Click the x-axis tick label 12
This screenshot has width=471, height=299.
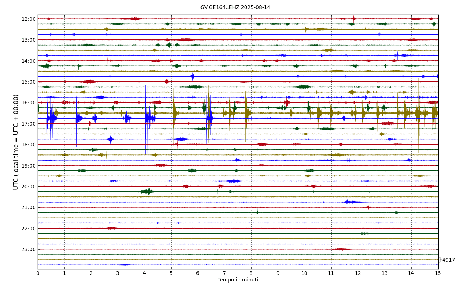[358, 273]
